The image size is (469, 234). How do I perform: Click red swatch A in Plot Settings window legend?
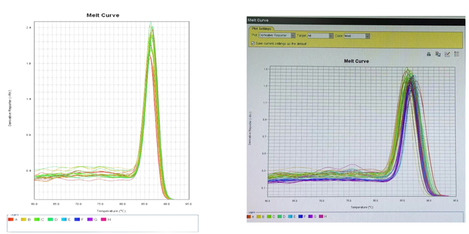249,216
